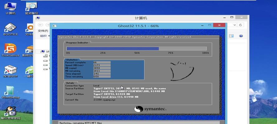Screen dimensions: 277x124
Task: Click the MB remaining value 1811
Action: click(x=102, y=71)
